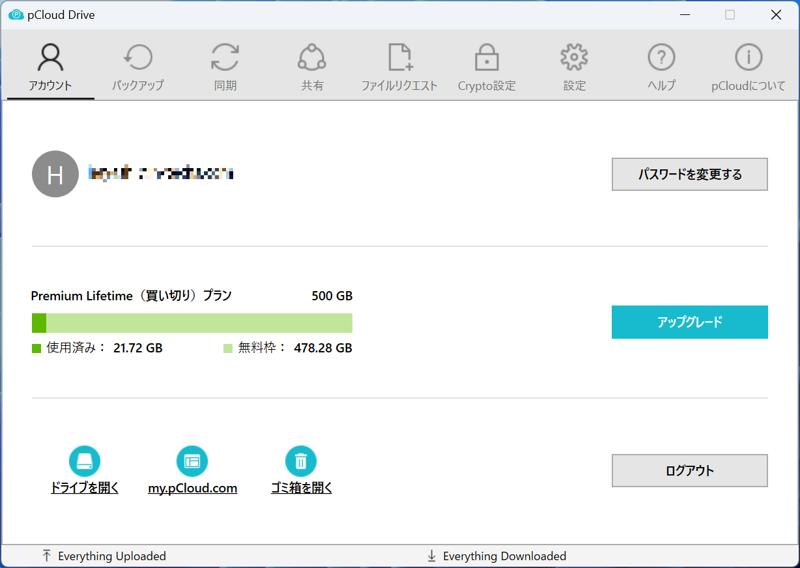
Task: Click the download arrow status icon
Action: [x=431, y=556]
